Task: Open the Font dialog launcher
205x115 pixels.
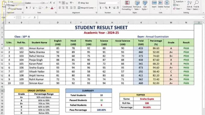Action: coord(56,13)
